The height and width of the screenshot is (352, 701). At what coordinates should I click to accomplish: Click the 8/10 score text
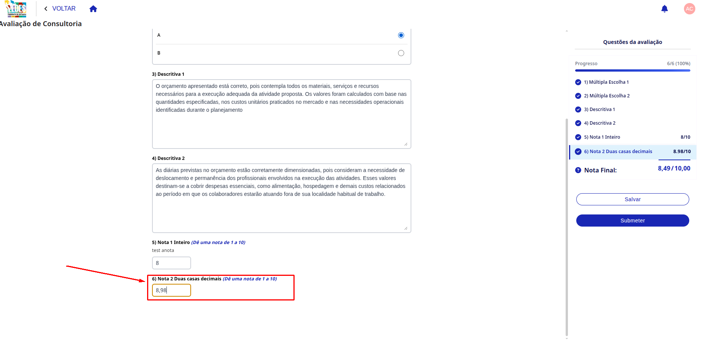coord(685,137)
